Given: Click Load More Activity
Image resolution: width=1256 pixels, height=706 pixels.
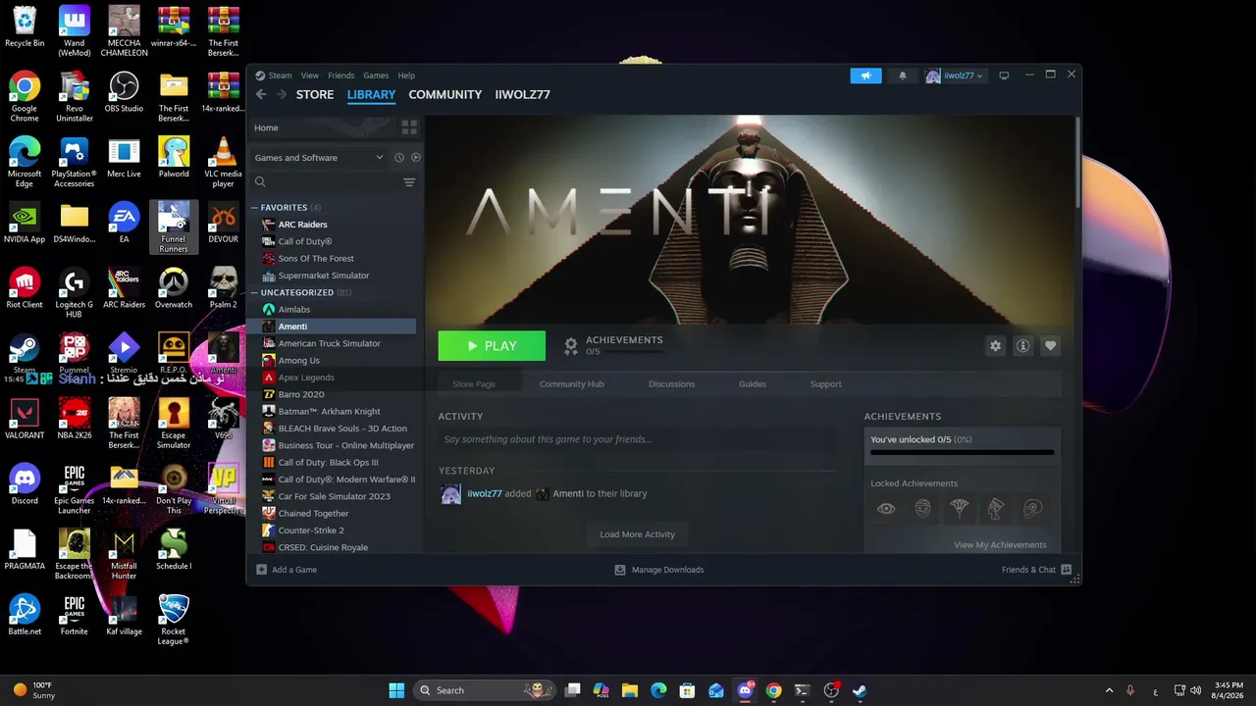Looking at the screenshot, I should (638, 534).
